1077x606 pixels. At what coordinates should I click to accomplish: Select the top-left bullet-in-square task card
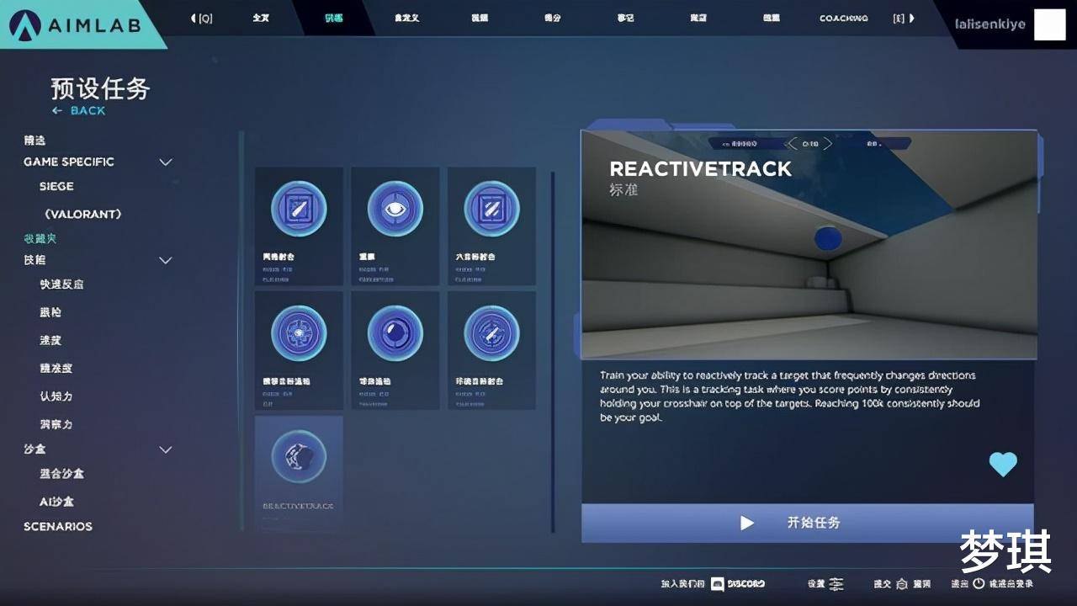tap(299, 225)
